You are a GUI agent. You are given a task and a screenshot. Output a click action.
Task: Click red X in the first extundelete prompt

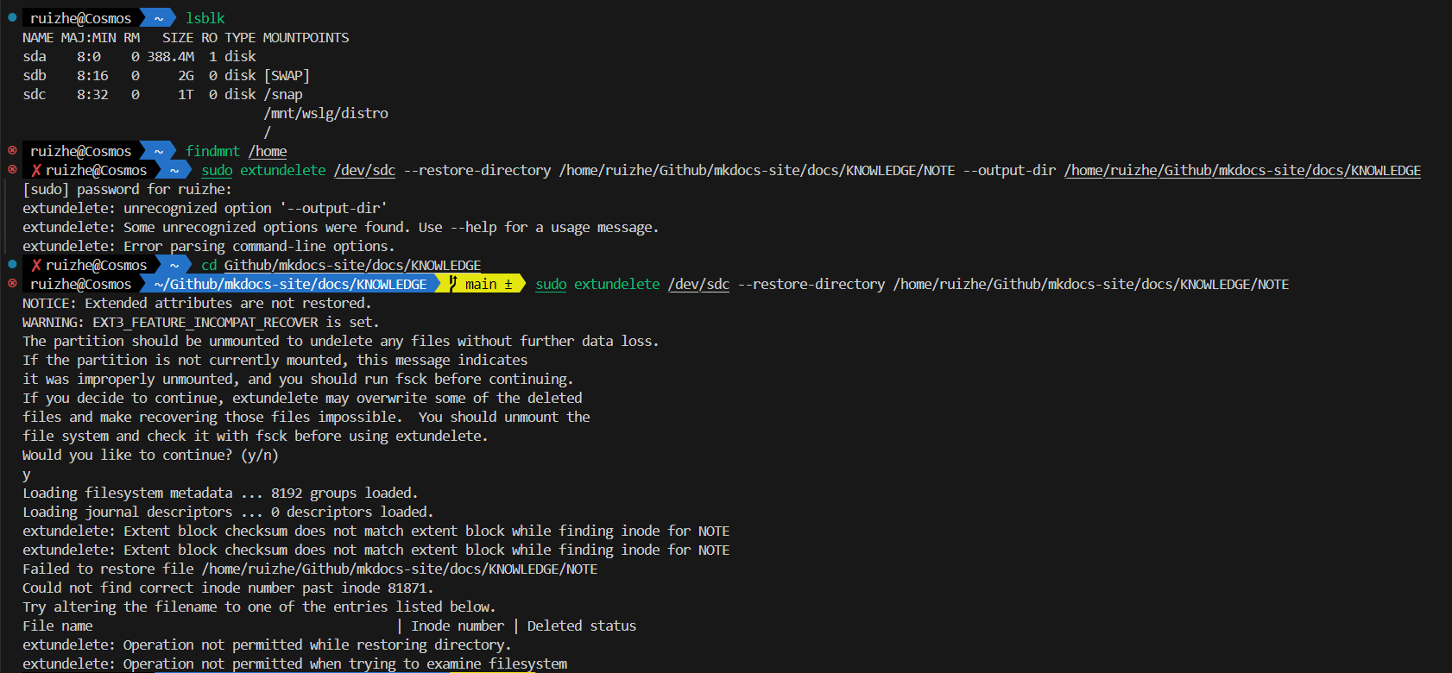click(36, 170)
